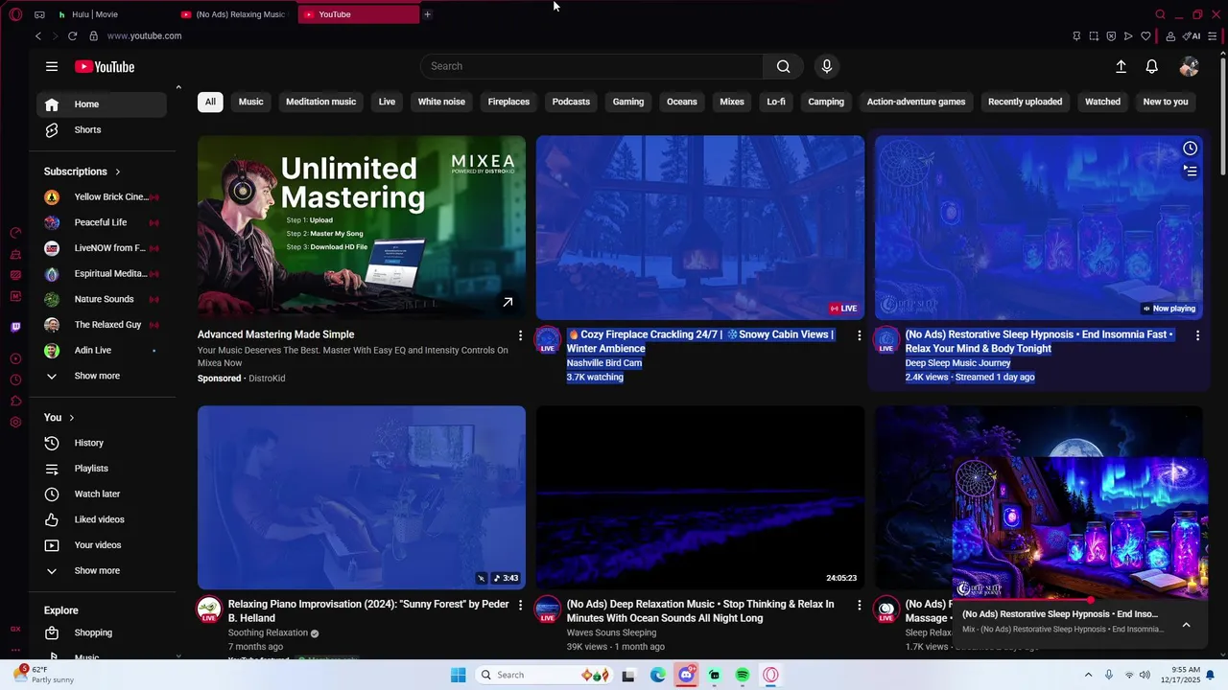Open the Create upload icon
Image resolution: width=1228 pixels, height=690 pixels.
(x=1121, y=66)
